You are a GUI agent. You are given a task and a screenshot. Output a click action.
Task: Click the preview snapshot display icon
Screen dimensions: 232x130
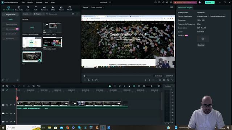[x=171, y=7]
